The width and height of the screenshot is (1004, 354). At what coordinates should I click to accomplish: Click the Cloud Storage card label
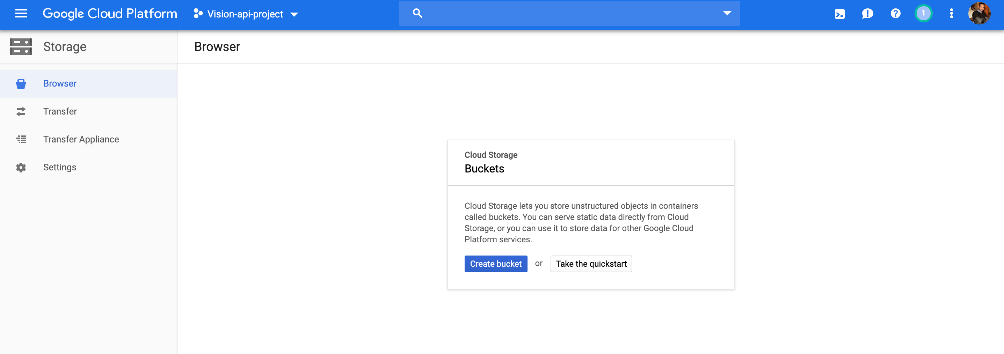tap(491, 155)
